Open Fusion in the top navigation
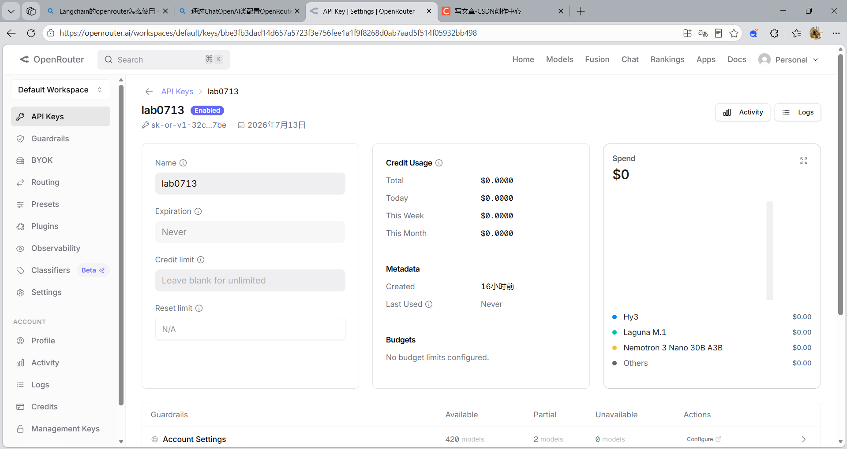Viewport: 847px width, 449px height. pos(597,59)
